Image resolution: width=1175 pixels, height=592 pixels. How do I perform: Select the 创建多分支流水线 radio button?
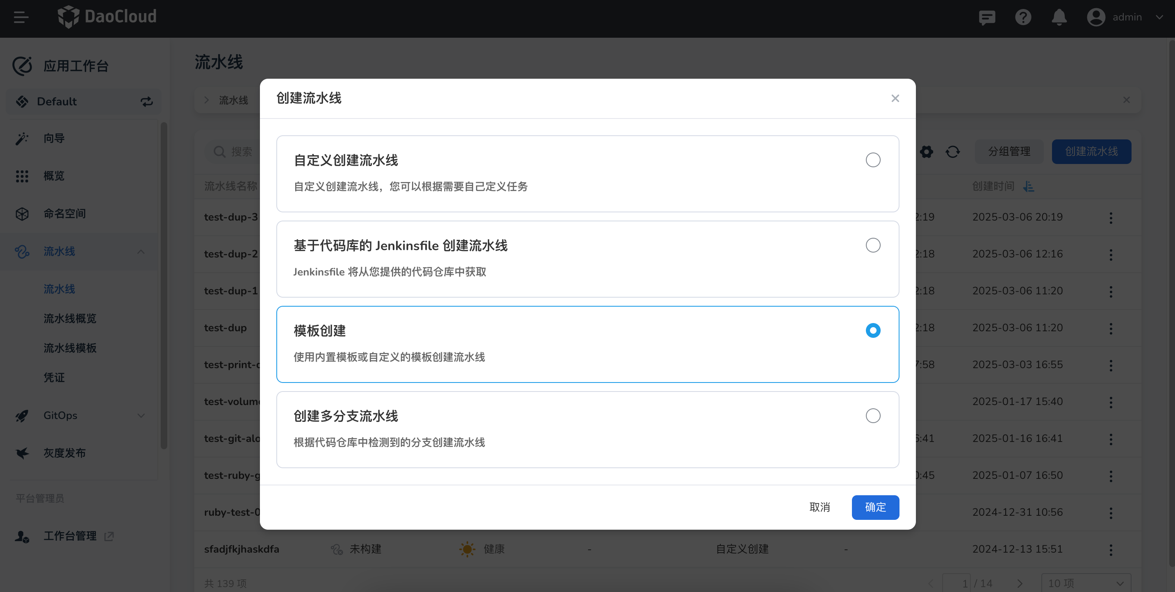(x=873, y=415)
